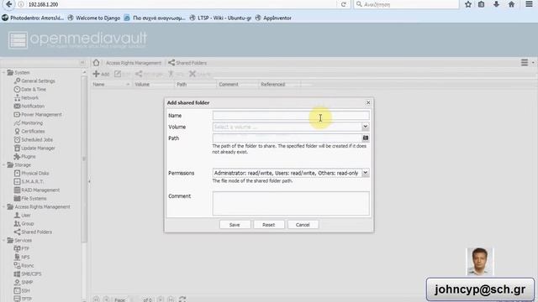The width and height of the screenshot is (538, 302).
Task: Click browser back button
Action: tap(9, 4)
